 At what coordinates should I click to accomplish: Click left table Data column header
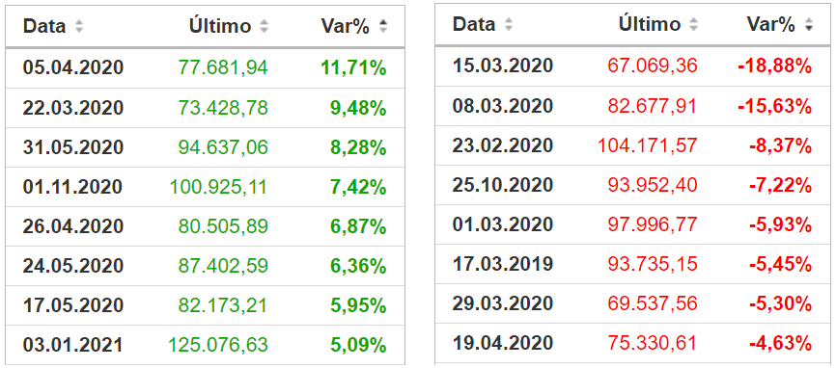tap(44, 26)
